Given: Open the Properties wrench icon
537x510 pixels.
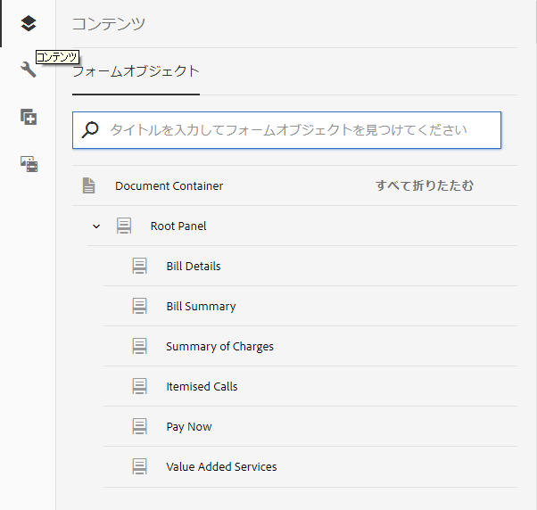Looking at the screenshot, I should point(28,70).
